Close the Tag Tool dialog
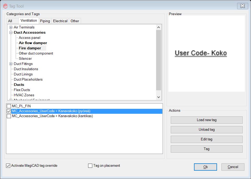The height and width of the screenshot is (179, 251). pyautogui.click(x=243, y=6)
